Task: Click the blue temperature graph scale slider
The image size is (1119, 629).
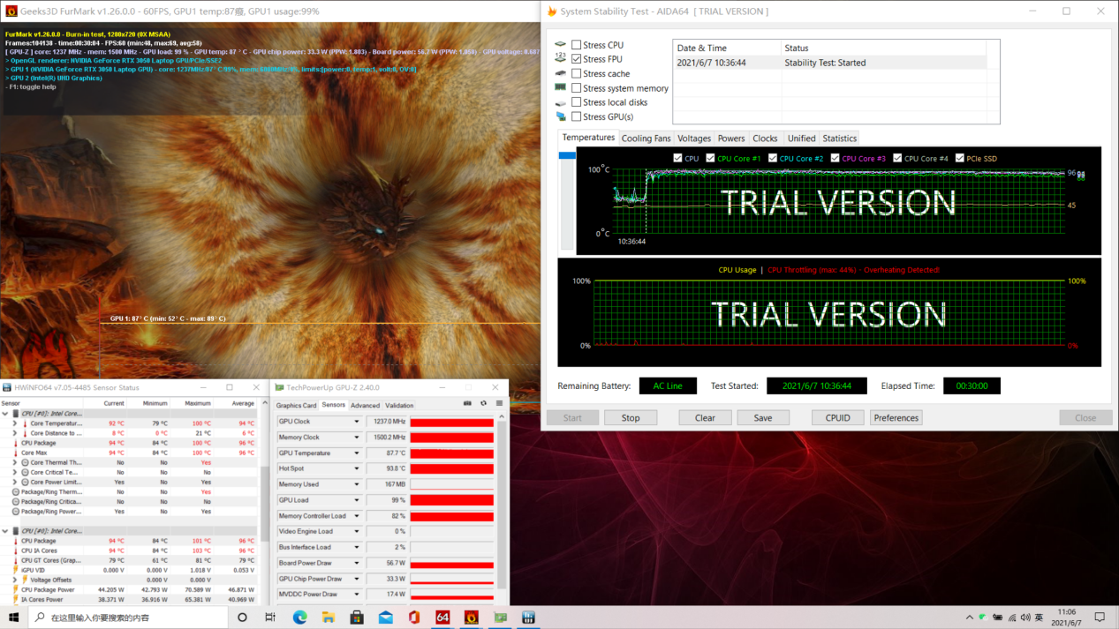Action: click(567, 156)
